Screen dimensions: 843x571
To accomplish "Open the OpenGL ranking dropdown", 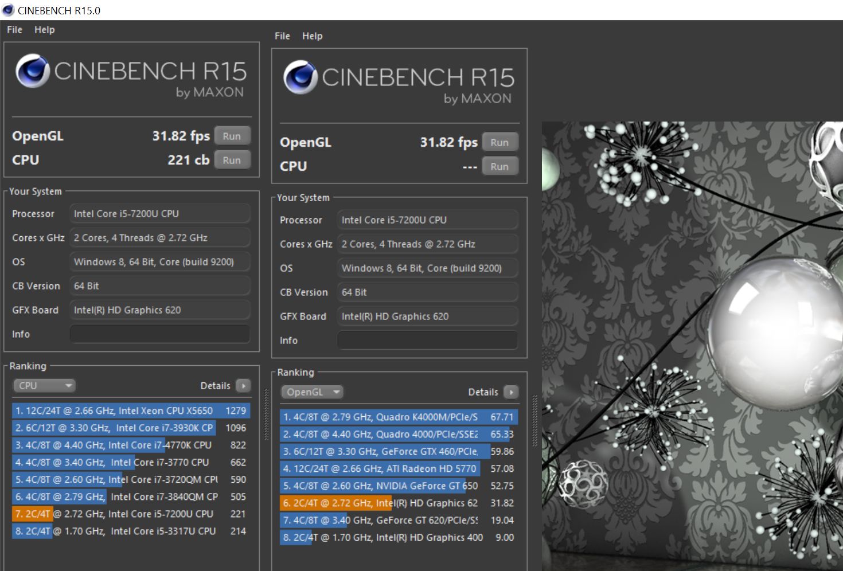I will click(x=312, y=392).
